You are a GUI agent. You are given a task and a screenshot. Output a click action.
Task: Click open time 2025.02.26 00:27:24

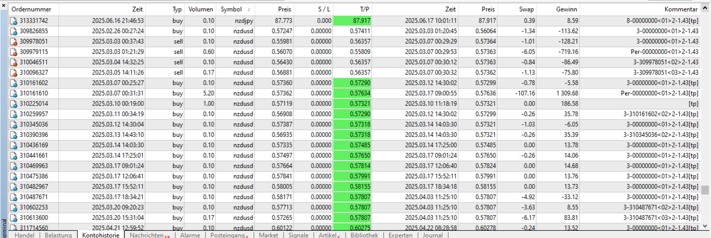click(x=118, y=31)
